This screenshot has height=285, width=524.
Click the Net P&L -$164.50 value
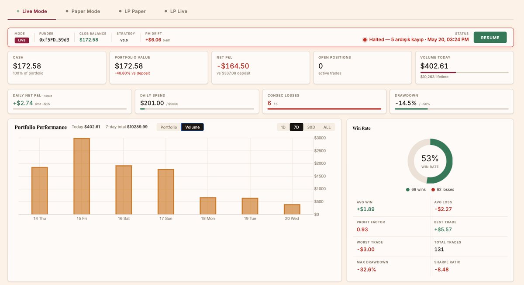click(x=233, y=66)
